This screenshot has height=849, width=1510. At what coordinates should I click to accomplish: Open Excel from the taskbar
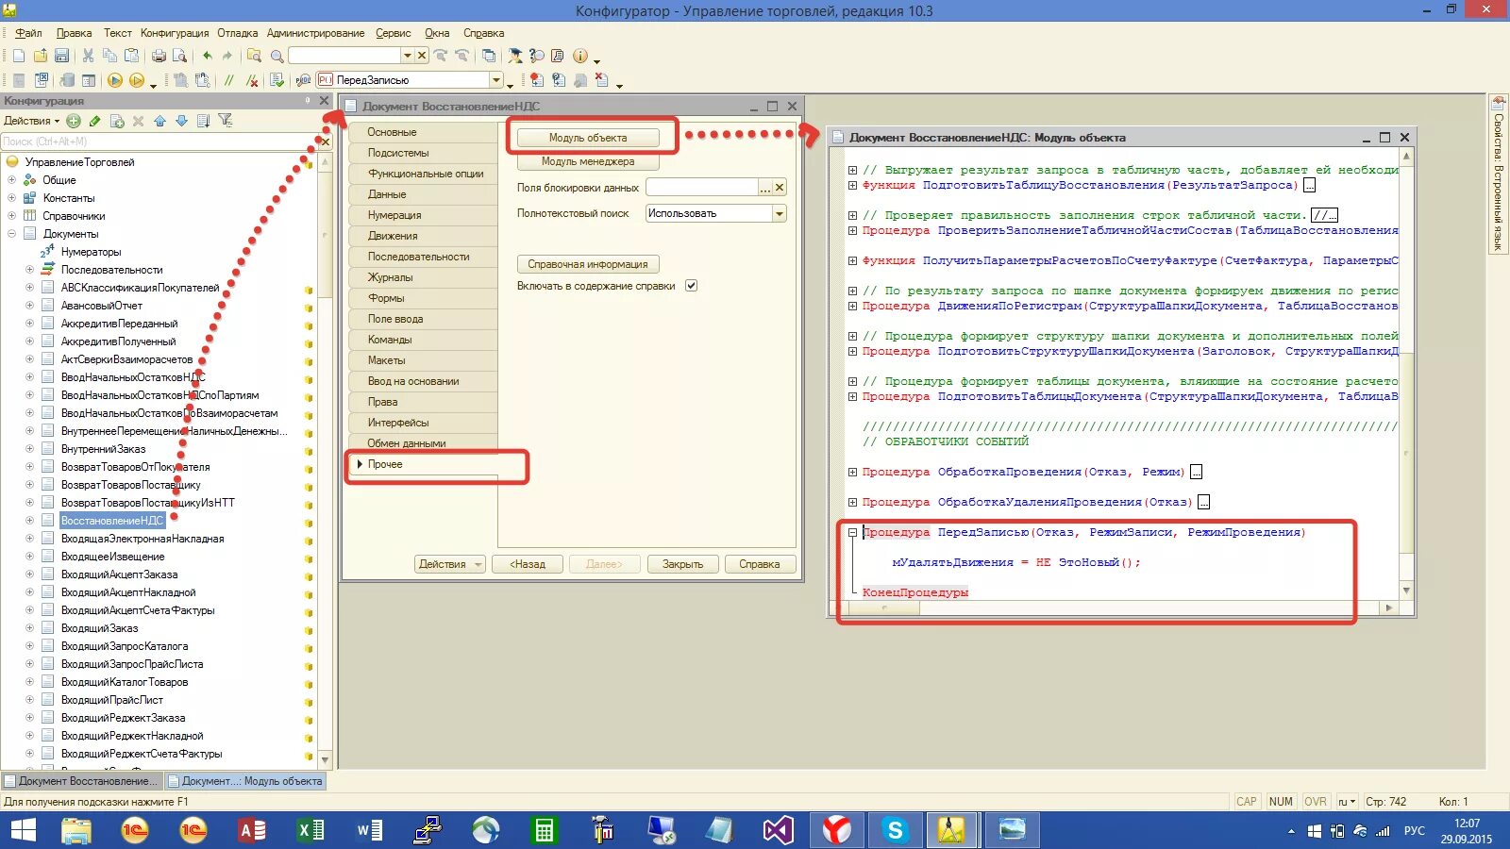click(x=310, y=831)
